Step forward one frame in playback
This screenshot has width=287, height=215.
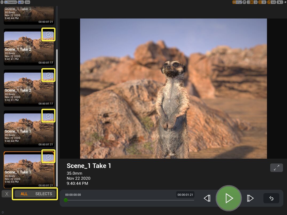250,198
